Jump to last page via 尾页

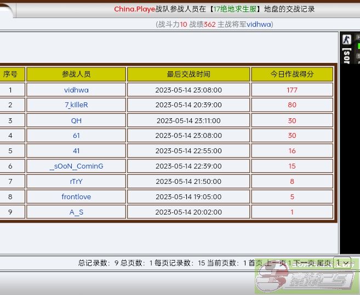[x=324, y=263]
